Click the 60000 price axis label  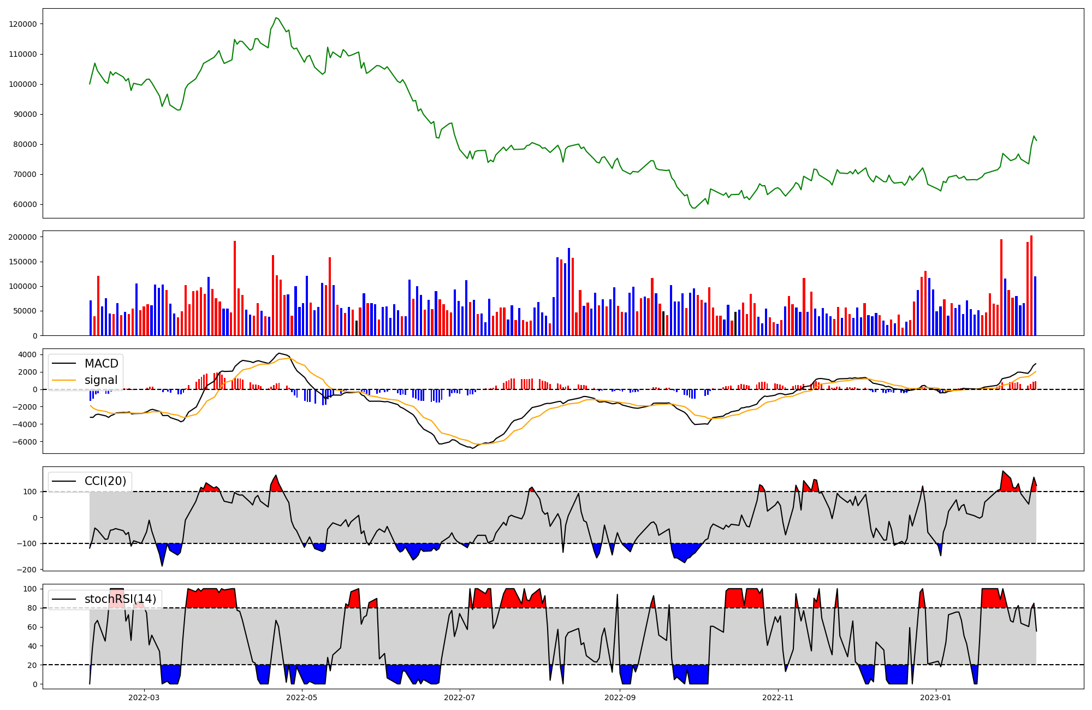(x=25, y=205)
